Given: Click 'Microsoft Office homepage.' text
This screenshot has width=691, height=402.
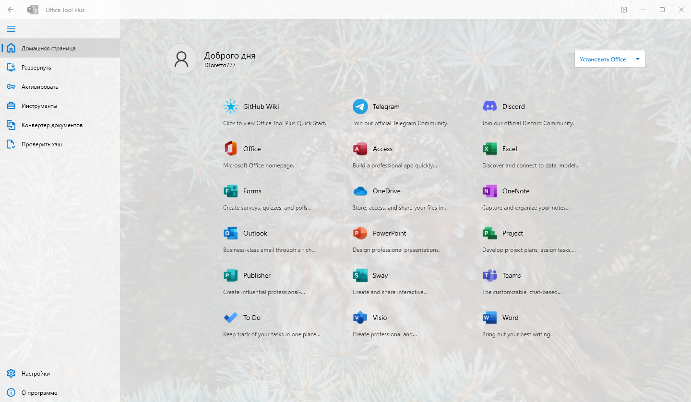Looking at the screenshot, I should tap(259, 166).
